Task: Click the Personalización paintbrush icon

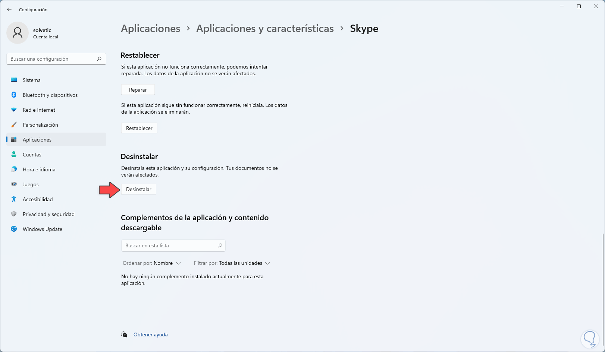Action: click(14, 125)
